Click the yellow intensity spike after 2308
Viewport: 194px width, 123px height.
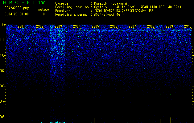click(160, 120)
